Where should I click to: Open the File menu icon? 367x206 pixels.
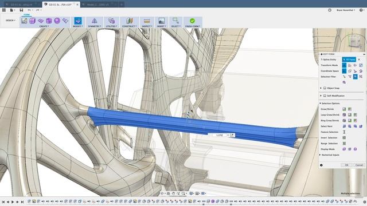[11, 10]
